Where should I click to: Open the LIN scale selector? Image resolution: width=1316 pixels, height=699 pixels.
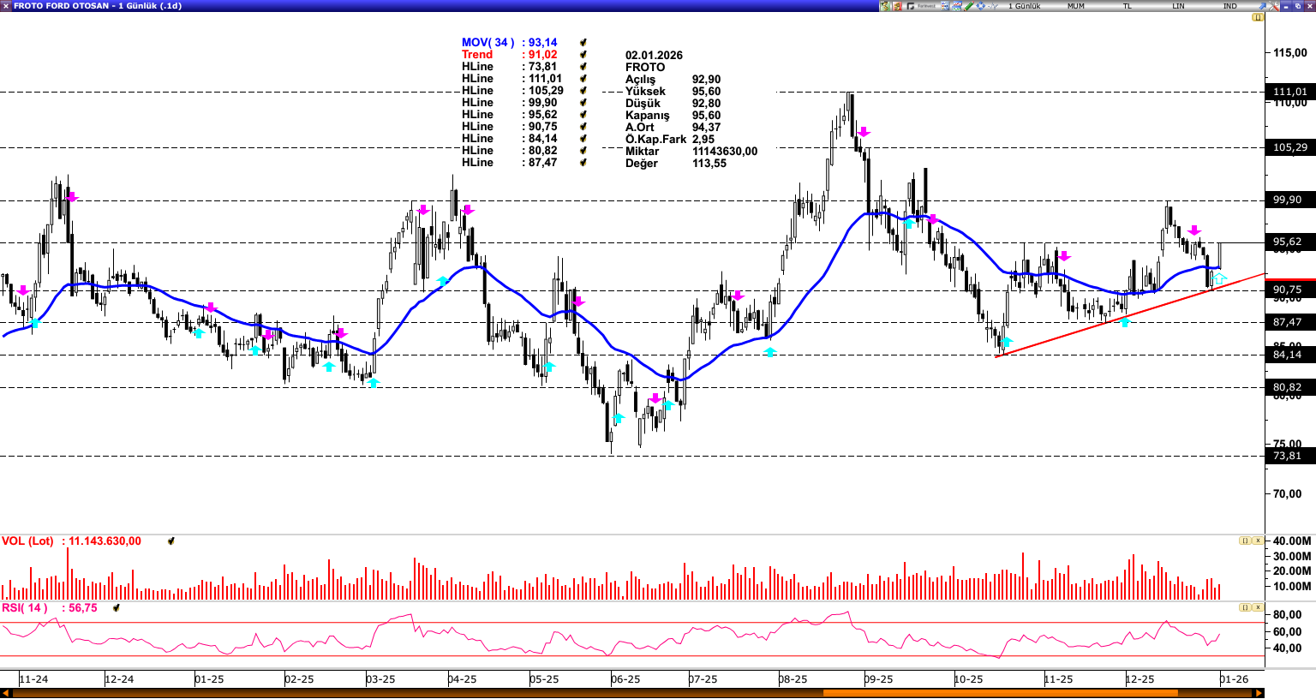[1179, 6]
